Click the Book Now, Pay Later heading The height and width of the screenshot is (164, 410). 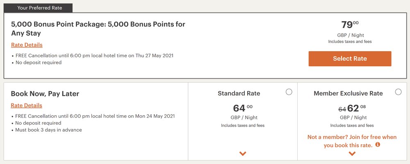pos(45,94)
